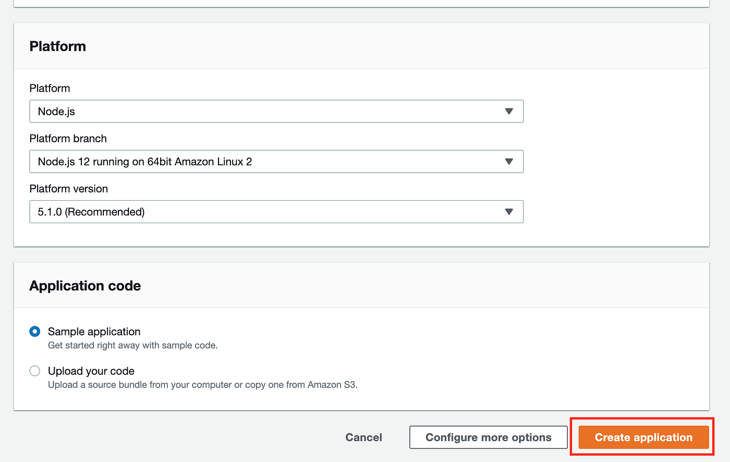
Task: Click the Sample application label text
Action: 94,332
